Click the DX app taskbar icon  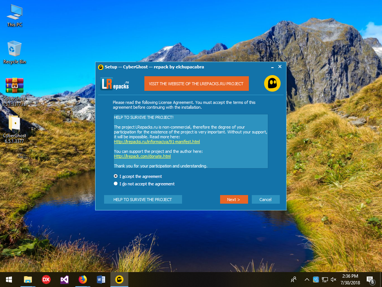(46, 280)
